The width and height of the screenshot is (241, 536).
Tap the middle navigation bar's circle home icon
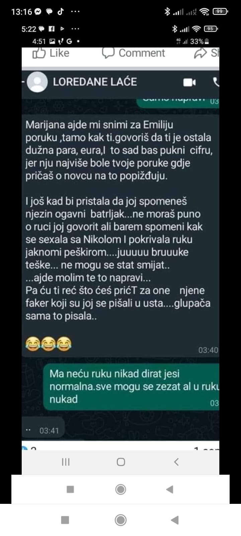click(120, 489)
